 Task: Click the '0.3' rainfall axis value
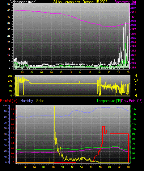click(x=13, y=148)
